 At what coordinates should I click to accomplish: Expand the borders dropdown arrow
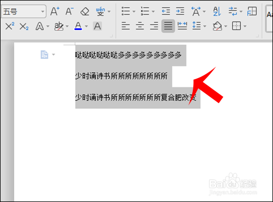[245, 26]
